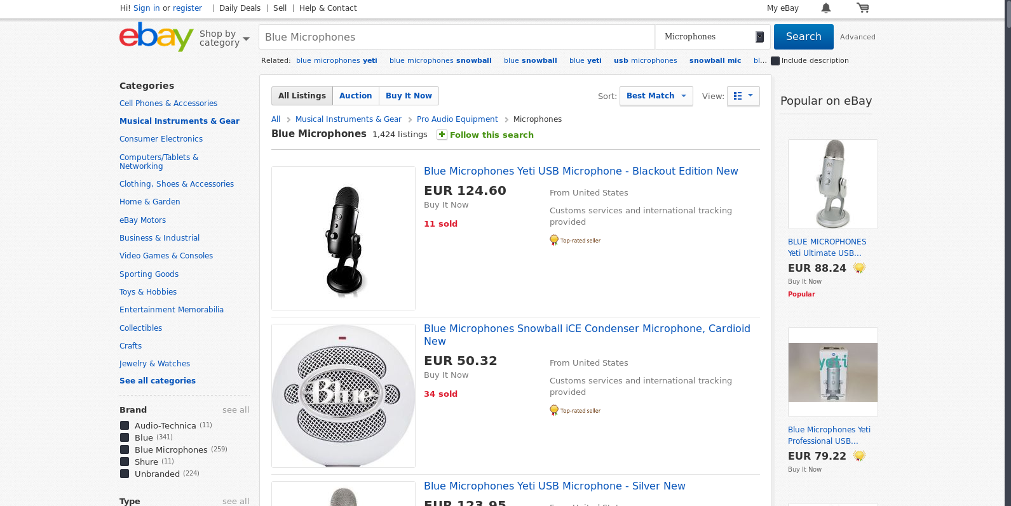Open the Consumer Electronics category link
The height and width of the screenshot is (506, 1011).
(161, 139)
